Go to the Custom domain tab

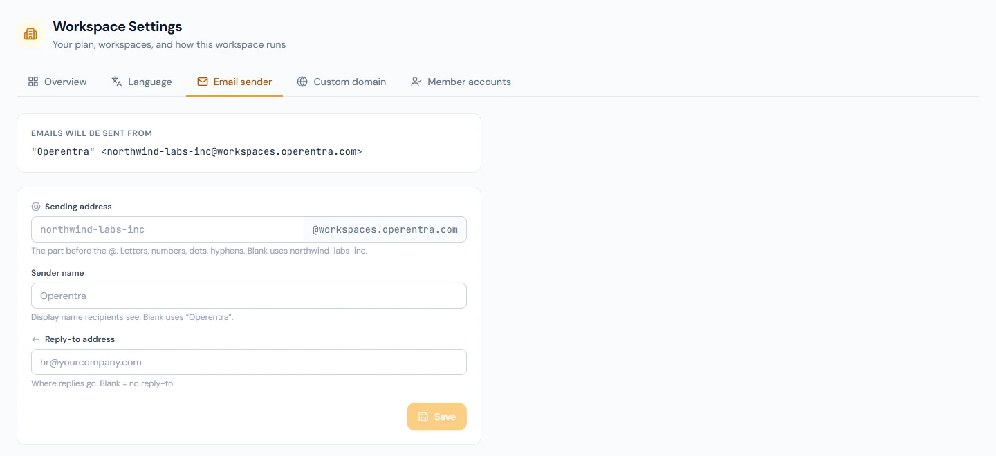[x=342, y=82]
